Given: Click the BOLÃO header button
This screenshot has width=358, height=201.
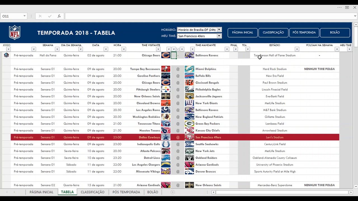Looking at the screenshot, I should [335, 32].
